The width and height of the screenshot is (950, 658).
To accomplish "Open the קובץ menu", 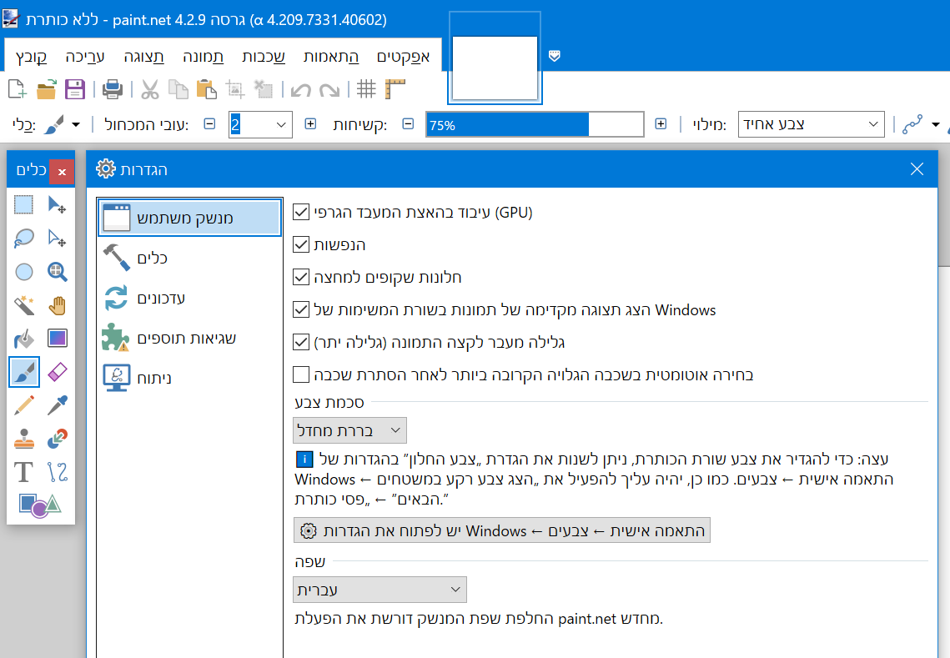I will click(x=31, y=57).
